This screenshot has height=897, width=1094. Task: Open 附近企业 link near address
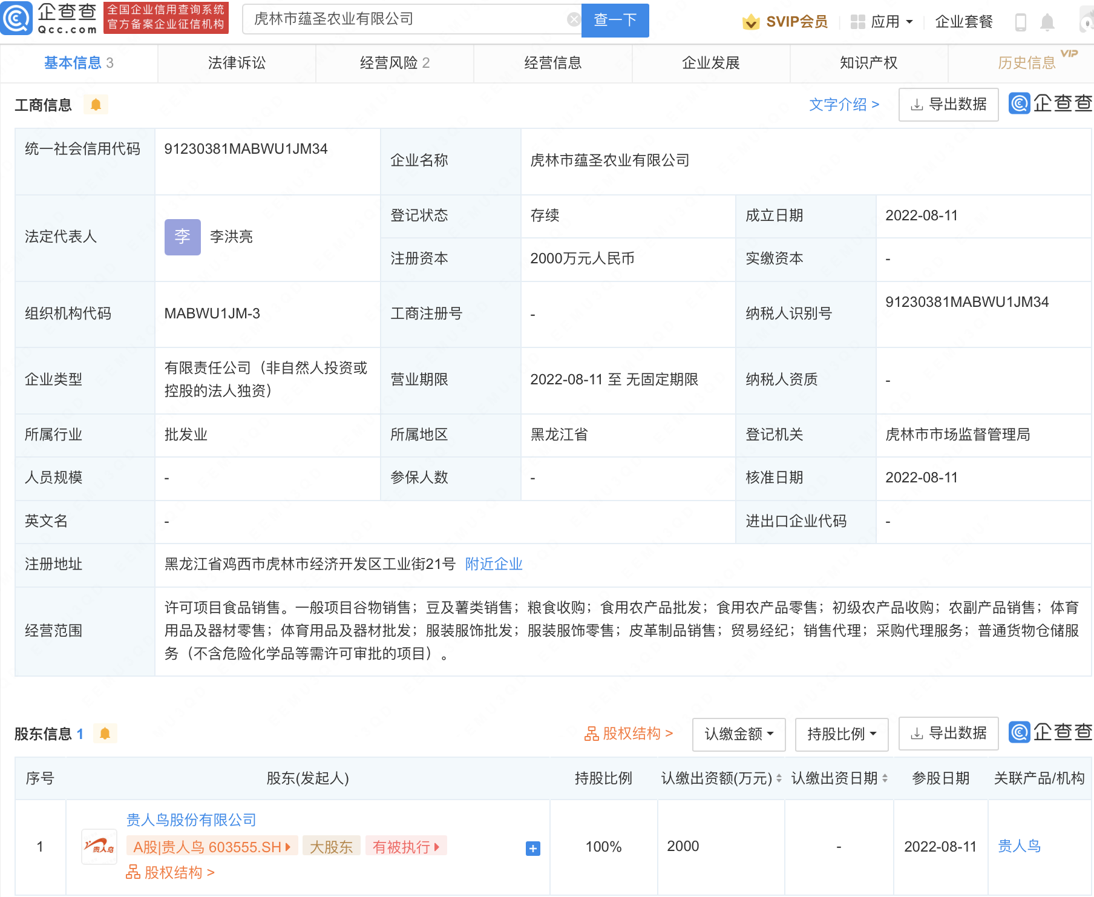[x=494, y=564]
